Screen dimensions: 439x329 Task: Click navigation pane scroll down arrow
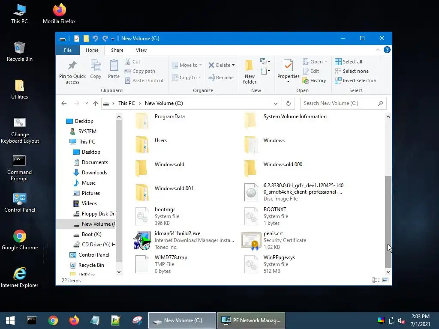pyautogui.click(x=119, y=272)
